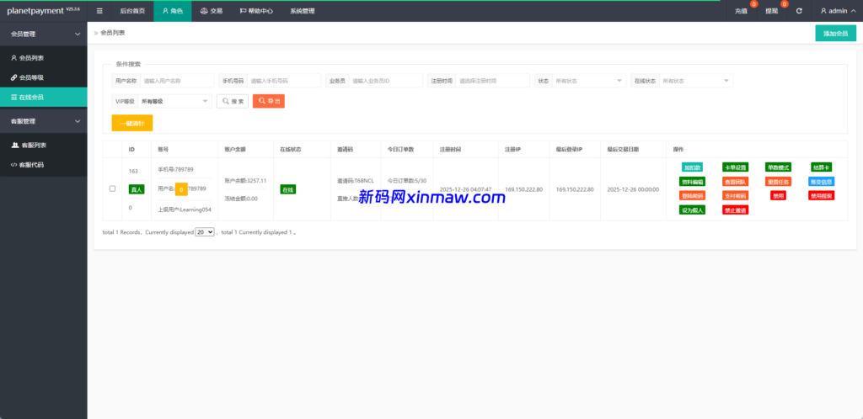Click the 资料编辑 action button
This screenshot has height=419, width=863.
tap(692, 181)
